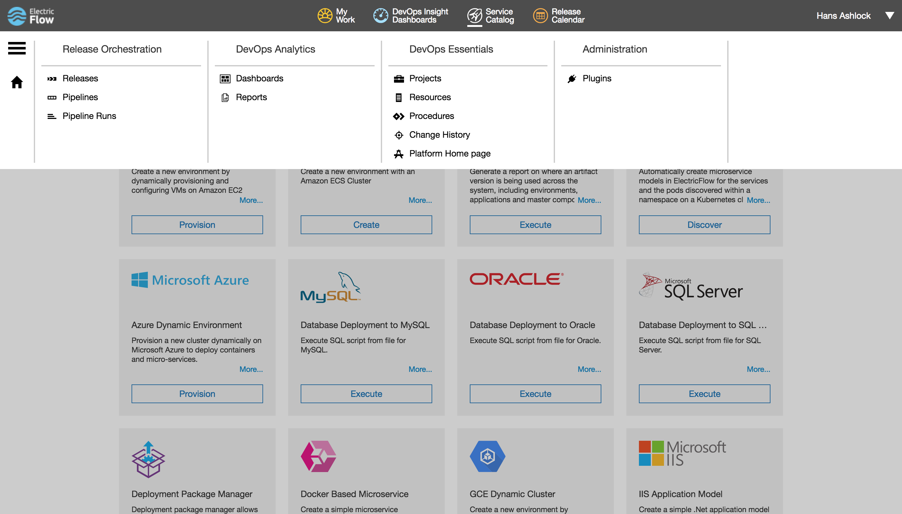Click the MySQL dolphin logo

coord(330,287)
